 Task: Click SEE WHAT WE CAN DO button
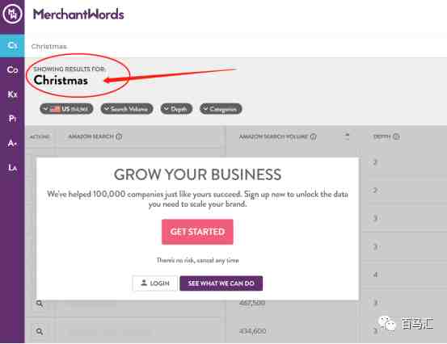click(x=221, y=283)
